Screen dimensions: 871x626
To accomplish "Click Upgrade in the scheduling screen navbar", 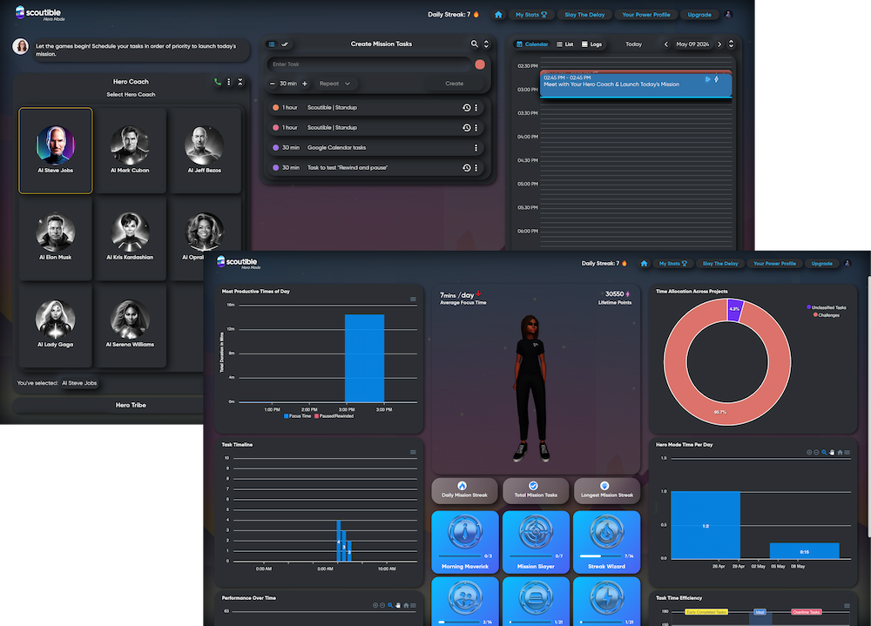I will (699, 15).
